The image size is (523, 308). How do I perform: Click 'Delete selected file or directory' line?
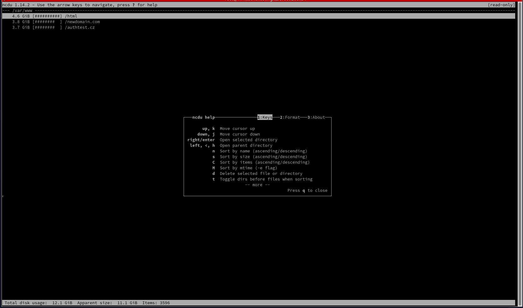tap(261, 173)
